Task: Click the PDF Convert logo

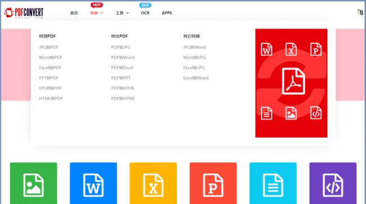Action: [x=24, y=13]
